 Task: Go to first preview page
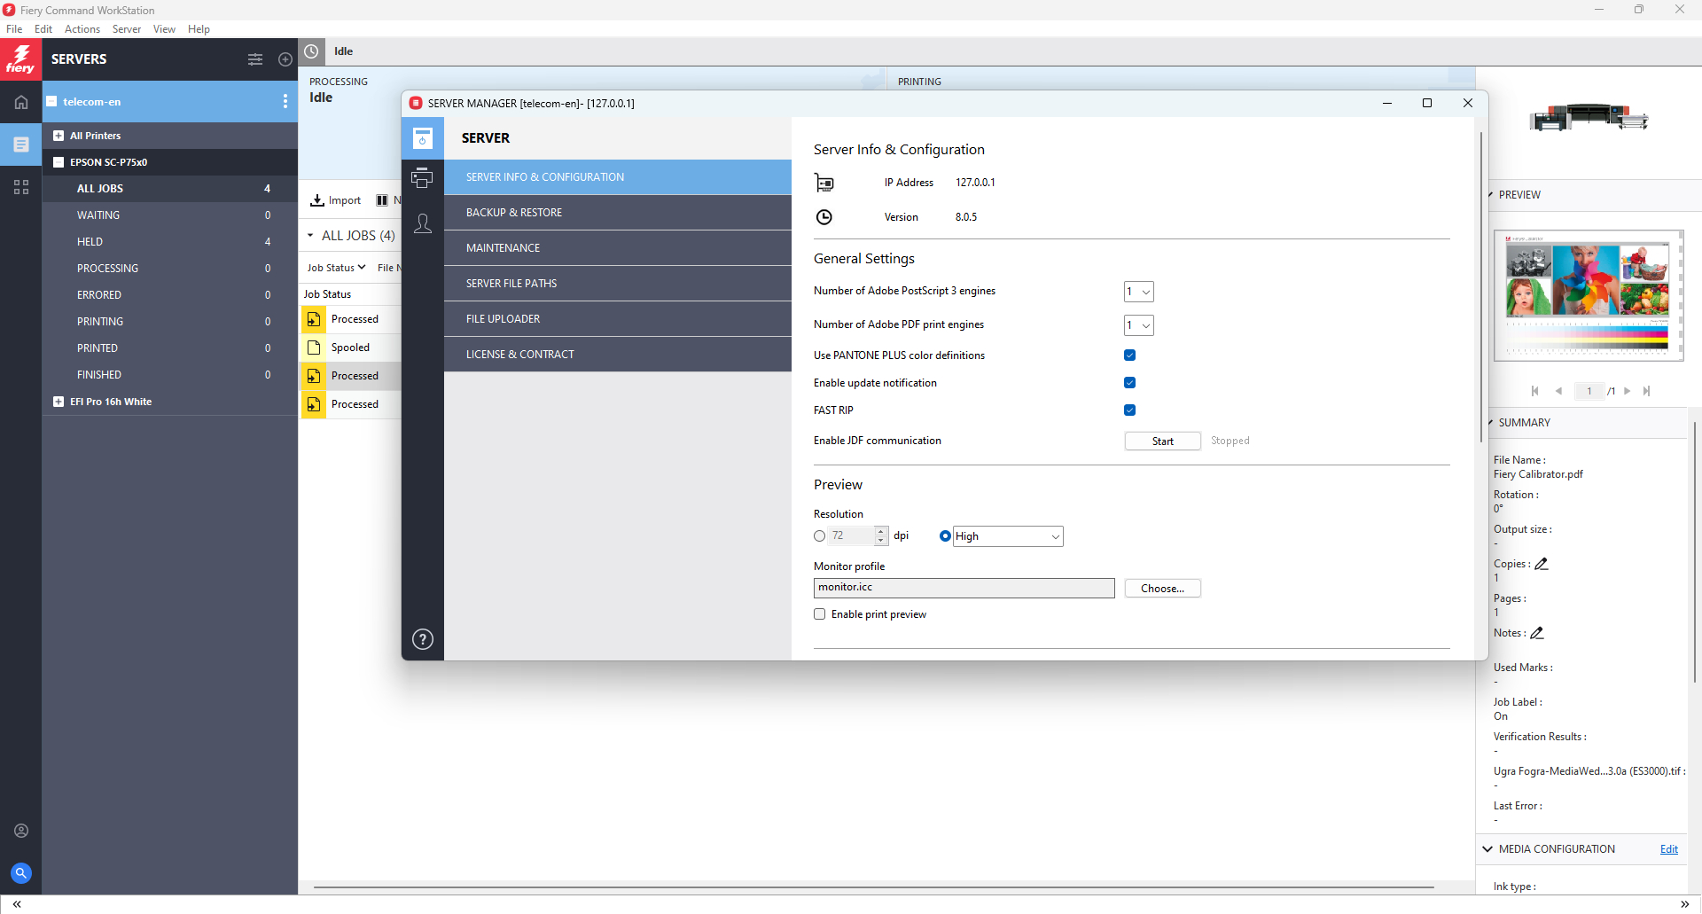pos(1535,391)
